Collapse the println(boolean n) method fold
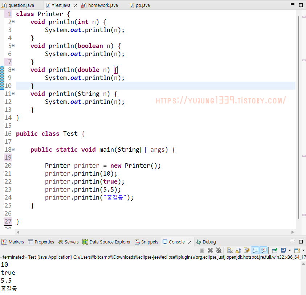306x295 pixels. [x=13, y=46]
